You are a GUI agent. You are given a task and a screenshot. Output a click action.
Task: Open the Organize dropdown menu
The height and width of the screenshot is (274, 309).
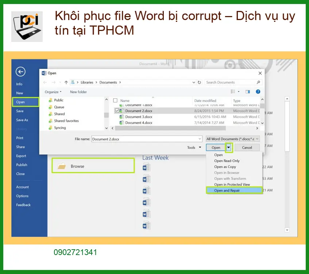53,92
